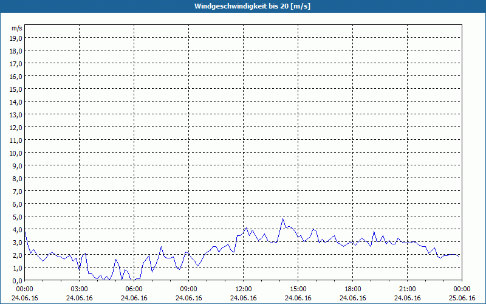Select the '5,0' y-axis label
The height and width of the screenshot is (304, 486).
[18, 217]
